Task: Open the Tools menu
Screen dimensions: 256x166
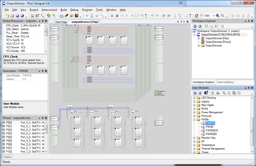Action: coord(99,10)
